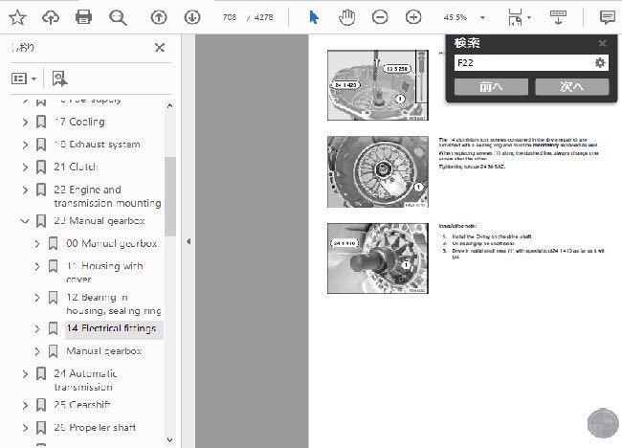Click the print icon

(83, 17)
